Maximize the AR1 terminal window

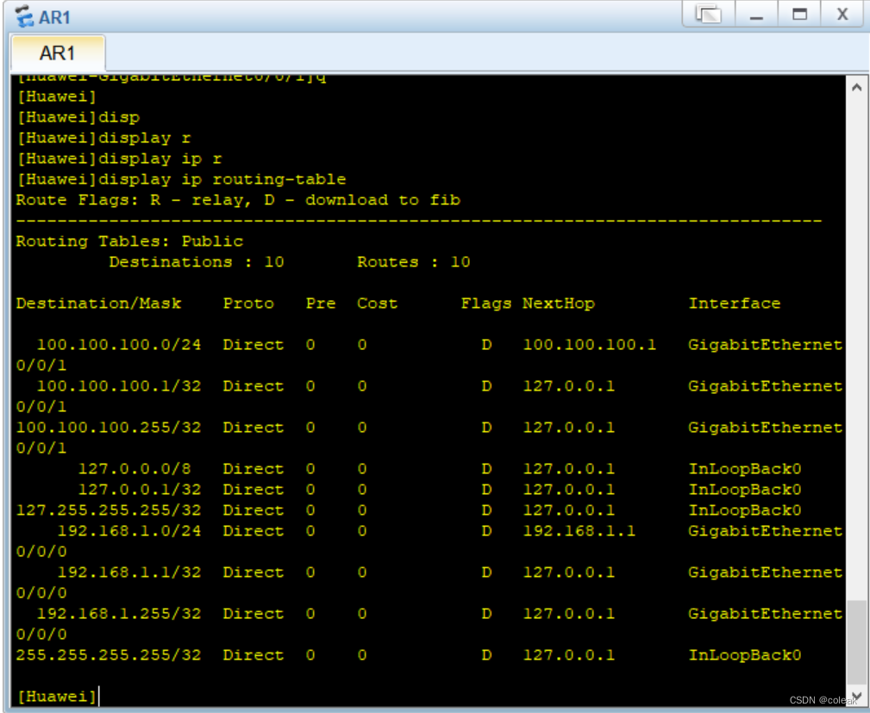coord(799,14)
